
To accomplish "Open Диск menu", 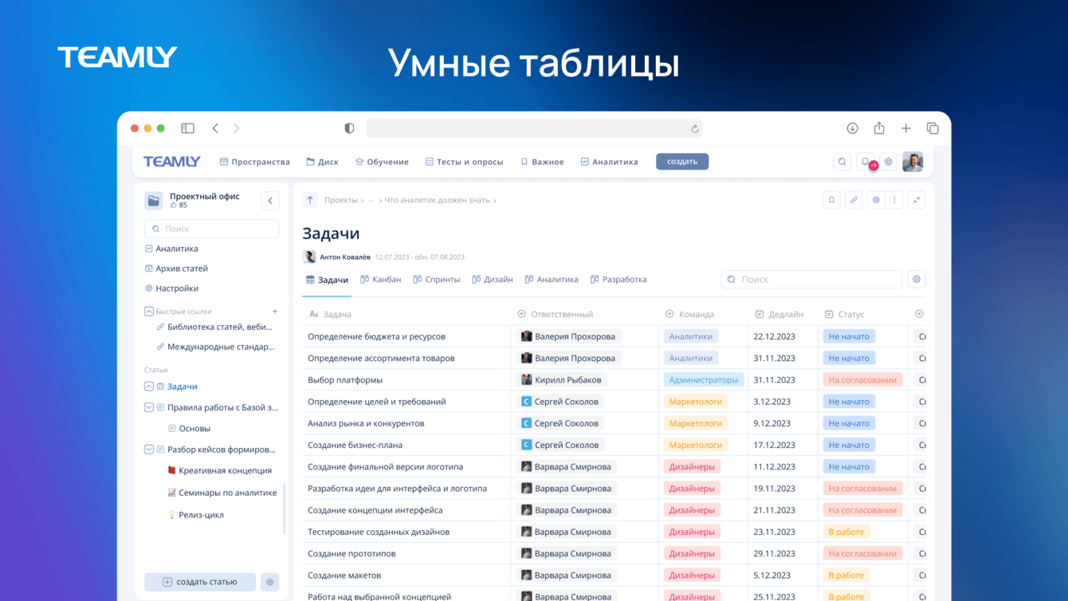I will coord(323,162).
